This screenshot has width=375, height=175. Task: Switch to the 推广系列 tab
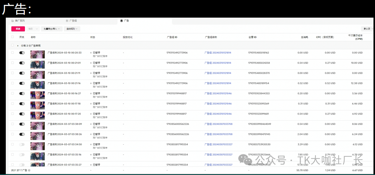coord(20,21)
